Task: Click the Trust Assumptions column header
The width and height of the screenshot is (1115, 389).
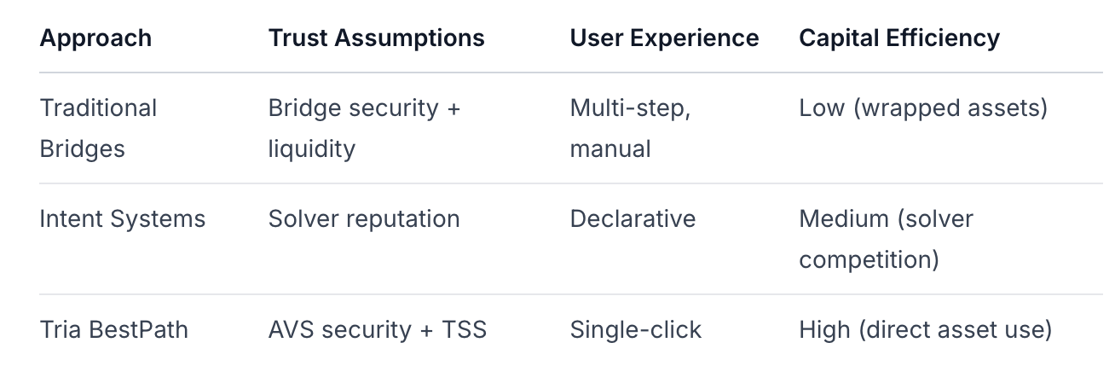Action: click(x=376, y=38)
